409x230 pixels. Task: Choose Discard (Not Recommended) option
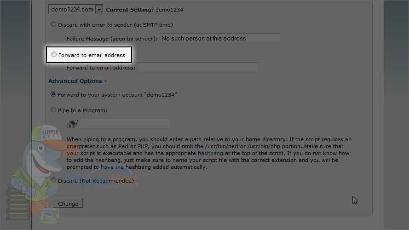click(x=53, y=180)
